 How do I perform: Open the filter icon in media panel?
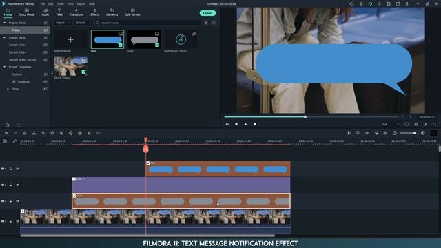(206, 23)
